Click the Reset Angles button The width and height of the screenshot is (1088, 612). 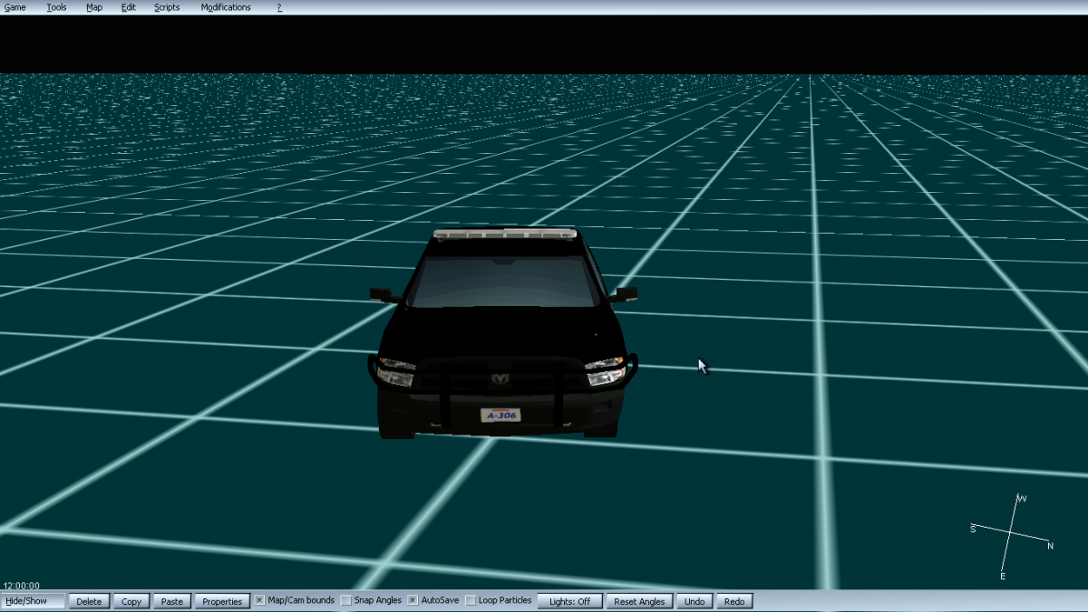coord(639,601)
